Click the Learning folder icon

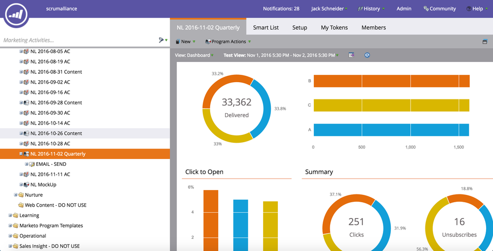tap(15, 216)
